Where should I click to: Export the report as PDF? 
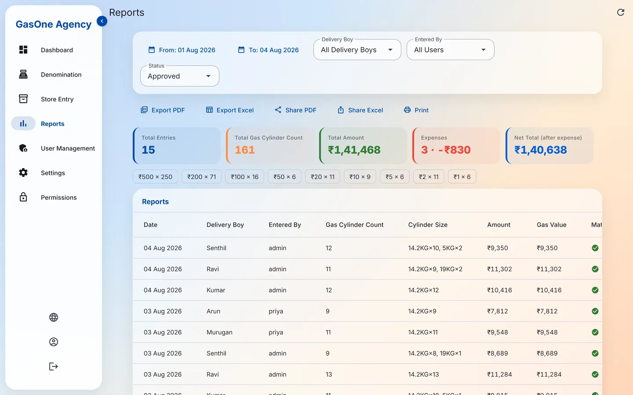point(163,110)
